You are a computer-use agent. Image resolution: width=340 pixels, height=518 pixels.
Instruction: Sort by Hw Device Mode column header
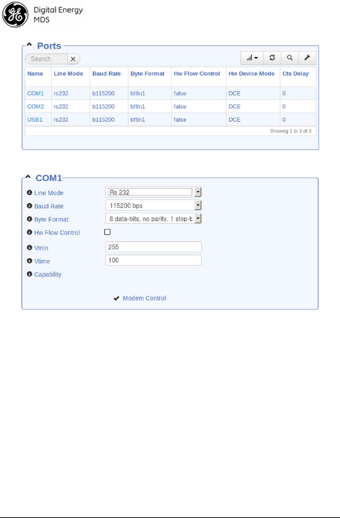coord(251,73)
